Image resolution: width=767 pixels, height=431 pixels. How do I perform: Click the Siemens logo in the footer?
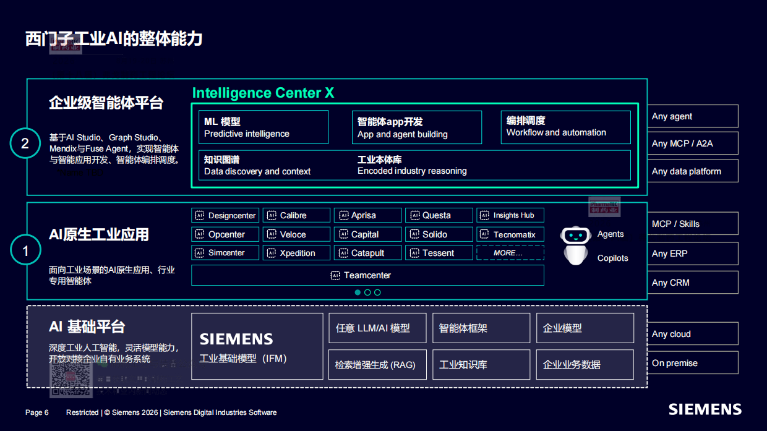tap(705, 409)
